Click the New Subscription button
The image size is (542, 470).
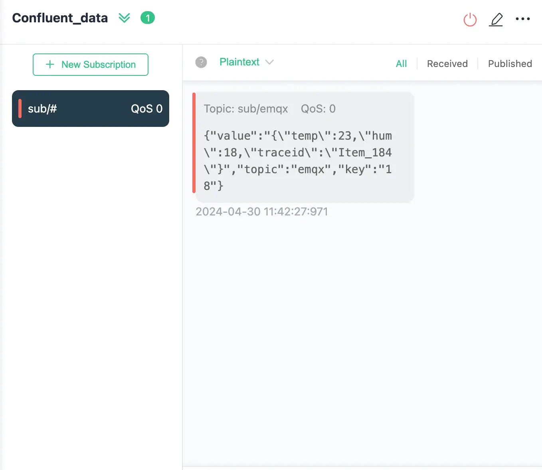(x=91, y=64)
